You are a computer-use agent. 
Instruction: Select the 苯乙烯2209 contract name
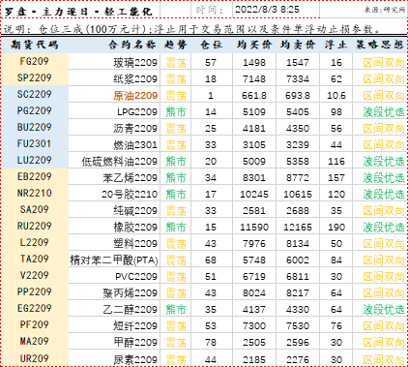point(131,178)
